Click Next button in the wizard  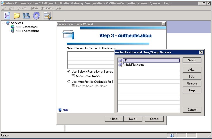(133, 119)
